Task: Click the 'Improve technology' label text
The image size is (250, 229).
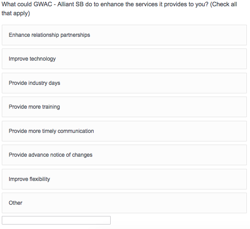Action: [x=32, y=59]
